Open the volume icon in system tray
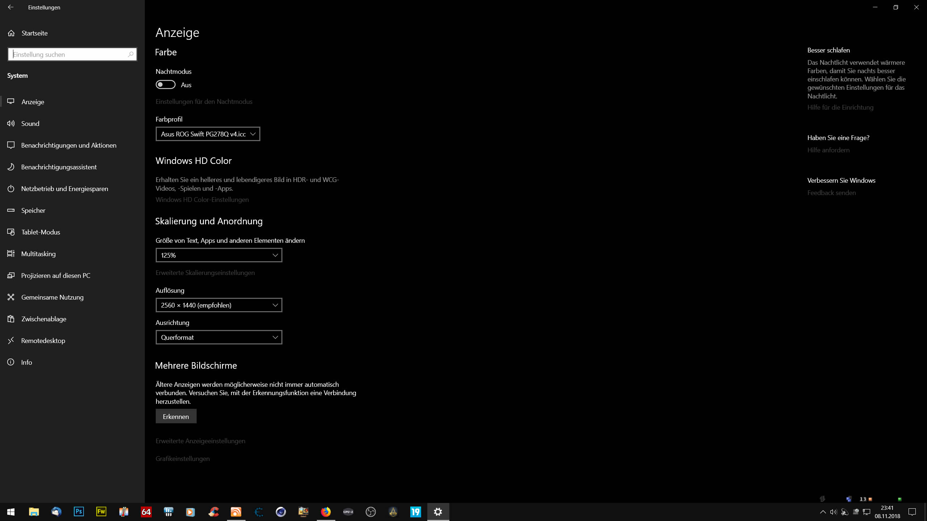 click(833, 512)
